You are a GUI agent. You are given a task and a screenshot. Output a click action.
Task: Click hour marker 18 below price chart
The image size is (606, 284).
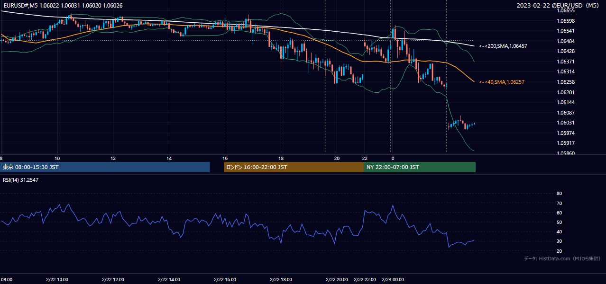281,158
